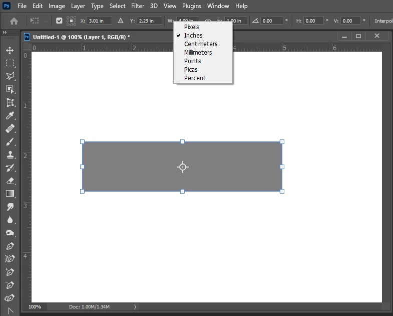Open the Type menu

(97, 6)
